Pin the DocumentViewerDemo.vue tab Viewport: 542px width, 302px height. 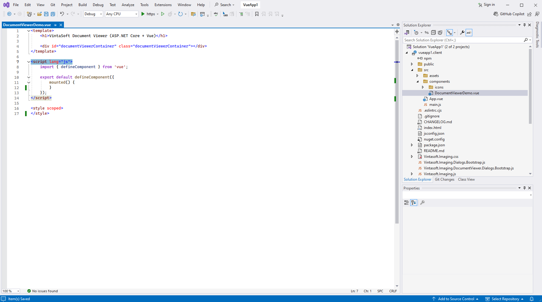point(55,25)
